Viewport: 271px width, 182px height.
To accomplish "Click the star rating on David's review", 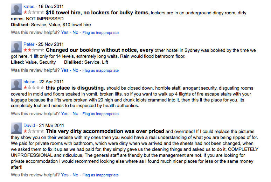I will [x=34, y=131].
